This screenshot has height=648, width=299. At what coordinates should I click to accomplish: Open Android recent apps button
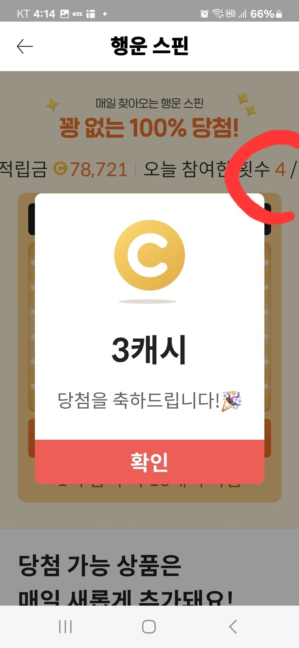[65, 626]
